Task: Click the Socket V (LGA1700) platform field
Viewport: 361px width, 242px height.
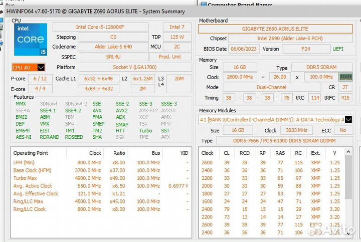Action: coord(135,67)
